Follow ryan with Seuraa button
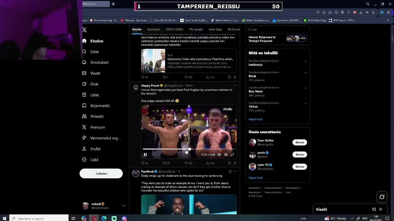 coord(300,167)
